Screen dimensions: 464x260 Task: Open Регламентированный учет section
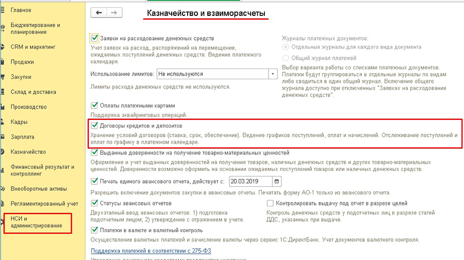point(44,204)
